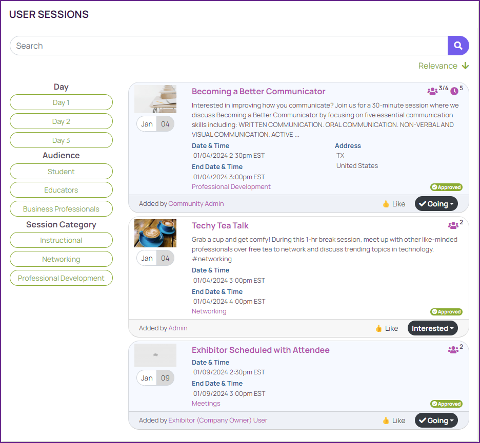Like the Becoming a Better Communicator session

point(394,204)
